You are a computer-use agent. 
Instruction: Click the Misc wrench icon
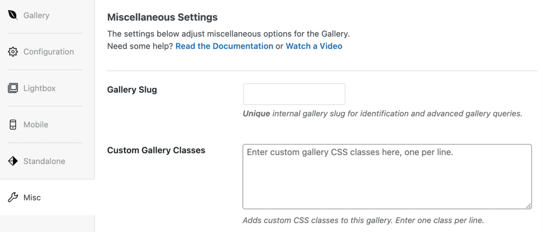pos(13,197)
